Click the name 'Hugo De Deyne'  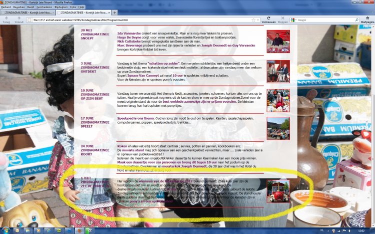[129, 37]
